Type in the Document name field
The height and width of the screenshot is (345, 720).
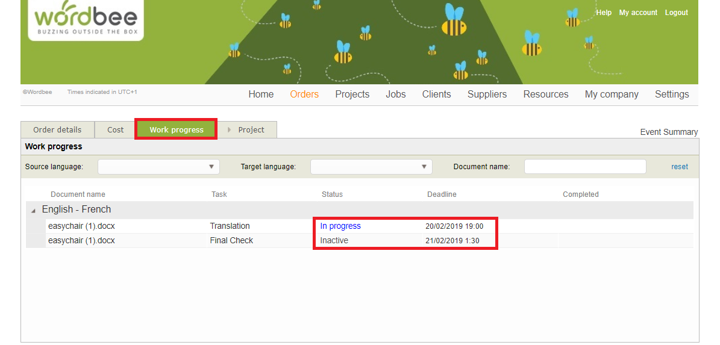click(584, 167)
